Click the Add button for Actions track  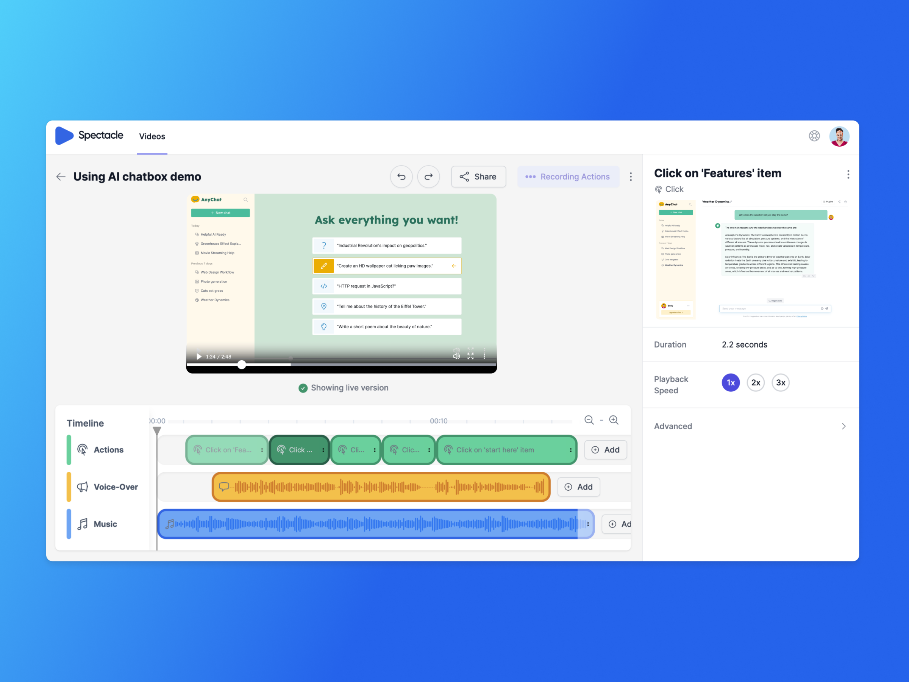tap(604, 449)
